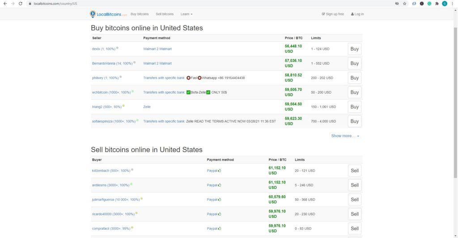458x238 pixels.
Task: Click Walmart 2 Walmart in dexlx row
Action: [157, 49]
